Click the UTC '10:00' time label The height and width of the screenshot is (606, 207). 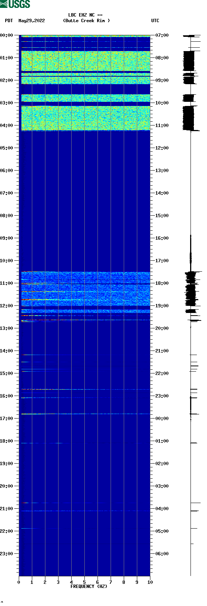pyautogui.click(x=162, y=103)
